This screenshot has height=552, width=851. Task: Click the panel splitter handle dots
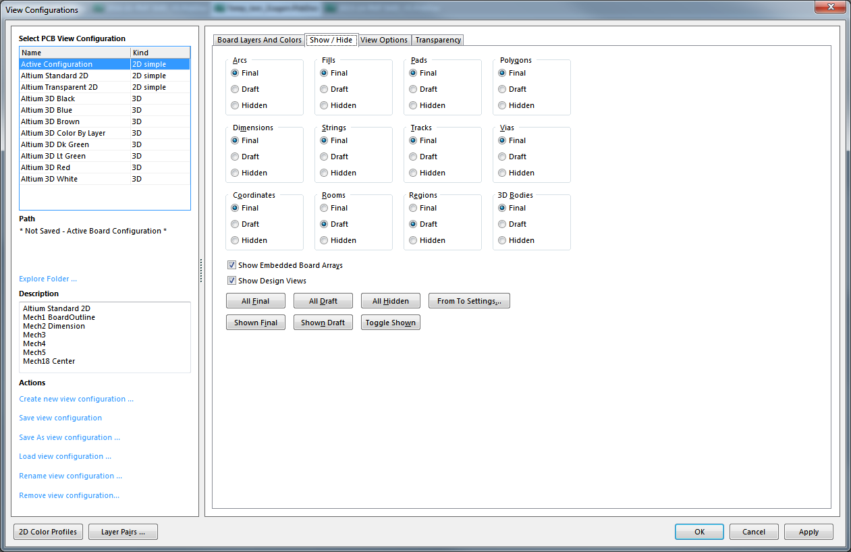click(201, 270)
